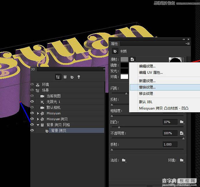Click the opacity 100% value field
This screenshot has height=187, width=200.
pyautogui.click(x=170, y=133)
